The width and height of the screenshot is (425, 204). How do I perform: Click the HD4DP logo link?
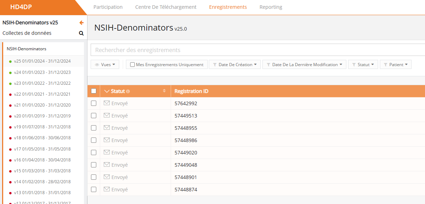click(x=21, y=7)
